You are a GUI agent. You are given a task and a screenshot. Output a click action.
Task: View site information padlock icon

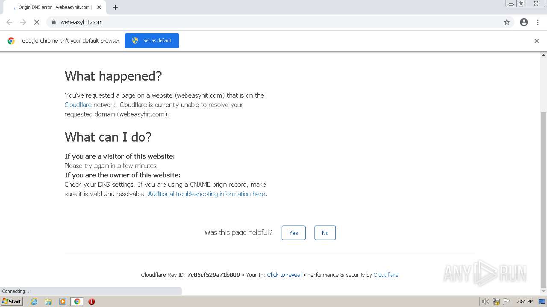pos(53,22)
